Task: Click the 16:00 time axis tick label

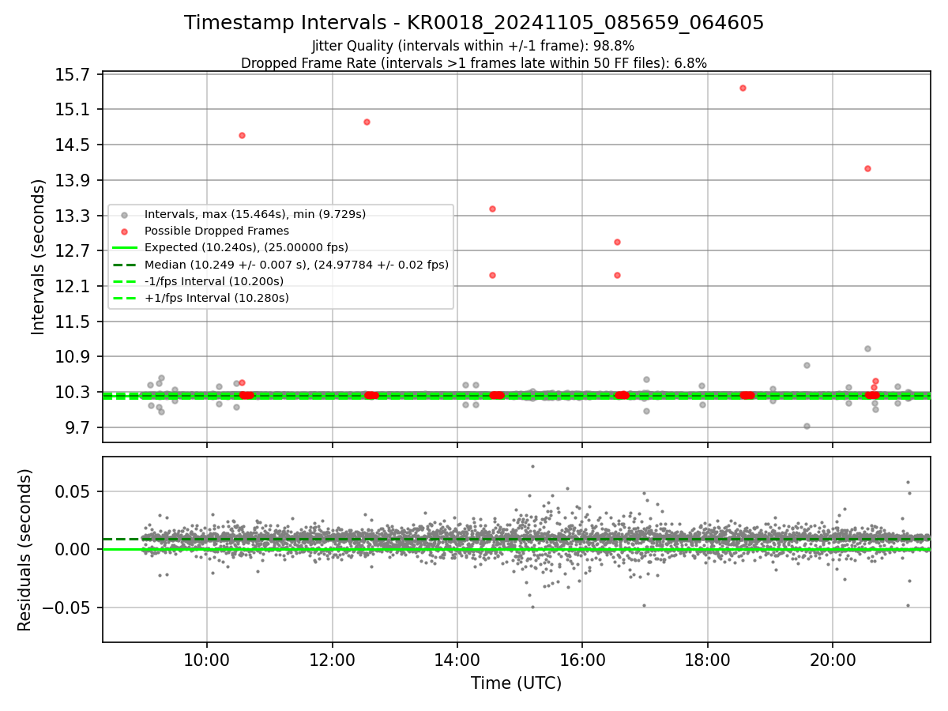Action: (582, 660)
